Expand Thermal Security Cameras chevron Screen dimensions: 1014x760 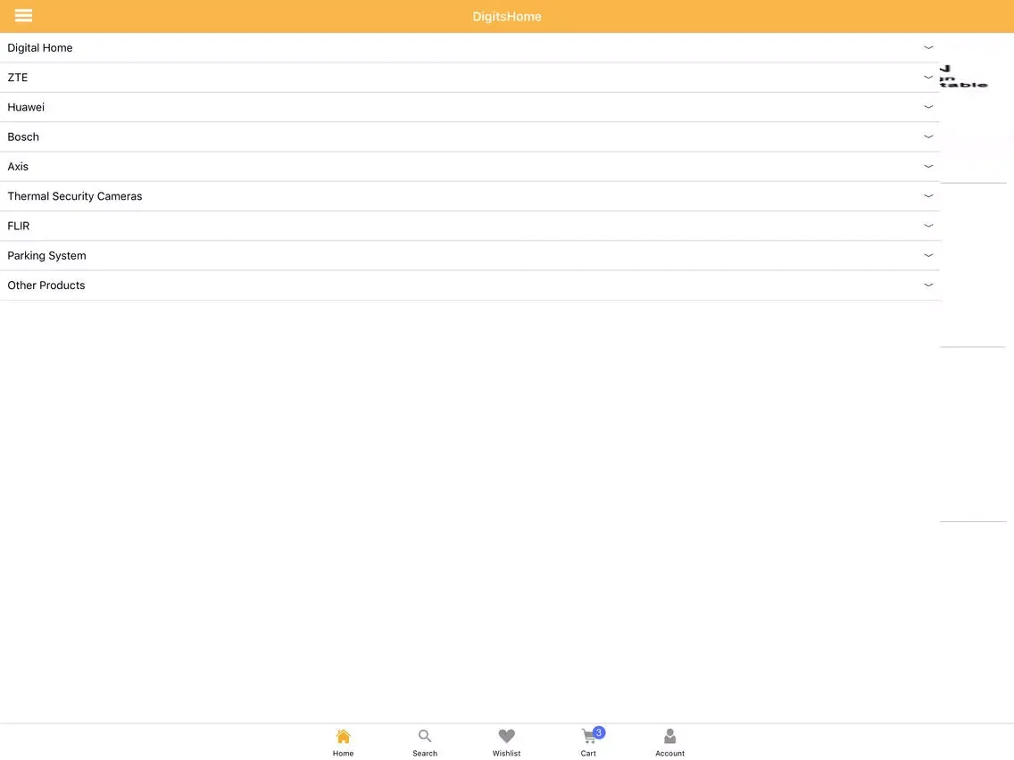point(928,196)
